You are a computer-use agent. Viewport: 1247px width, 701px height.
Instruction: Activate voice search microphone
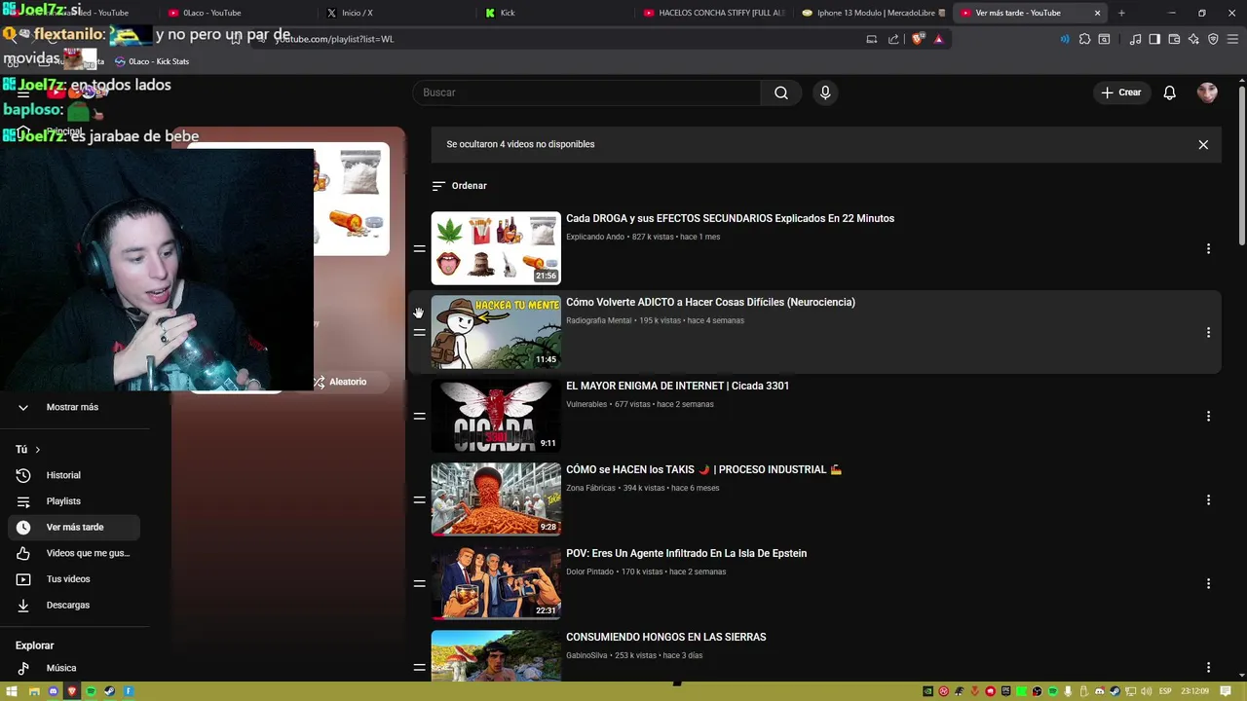tap(825, 92)
